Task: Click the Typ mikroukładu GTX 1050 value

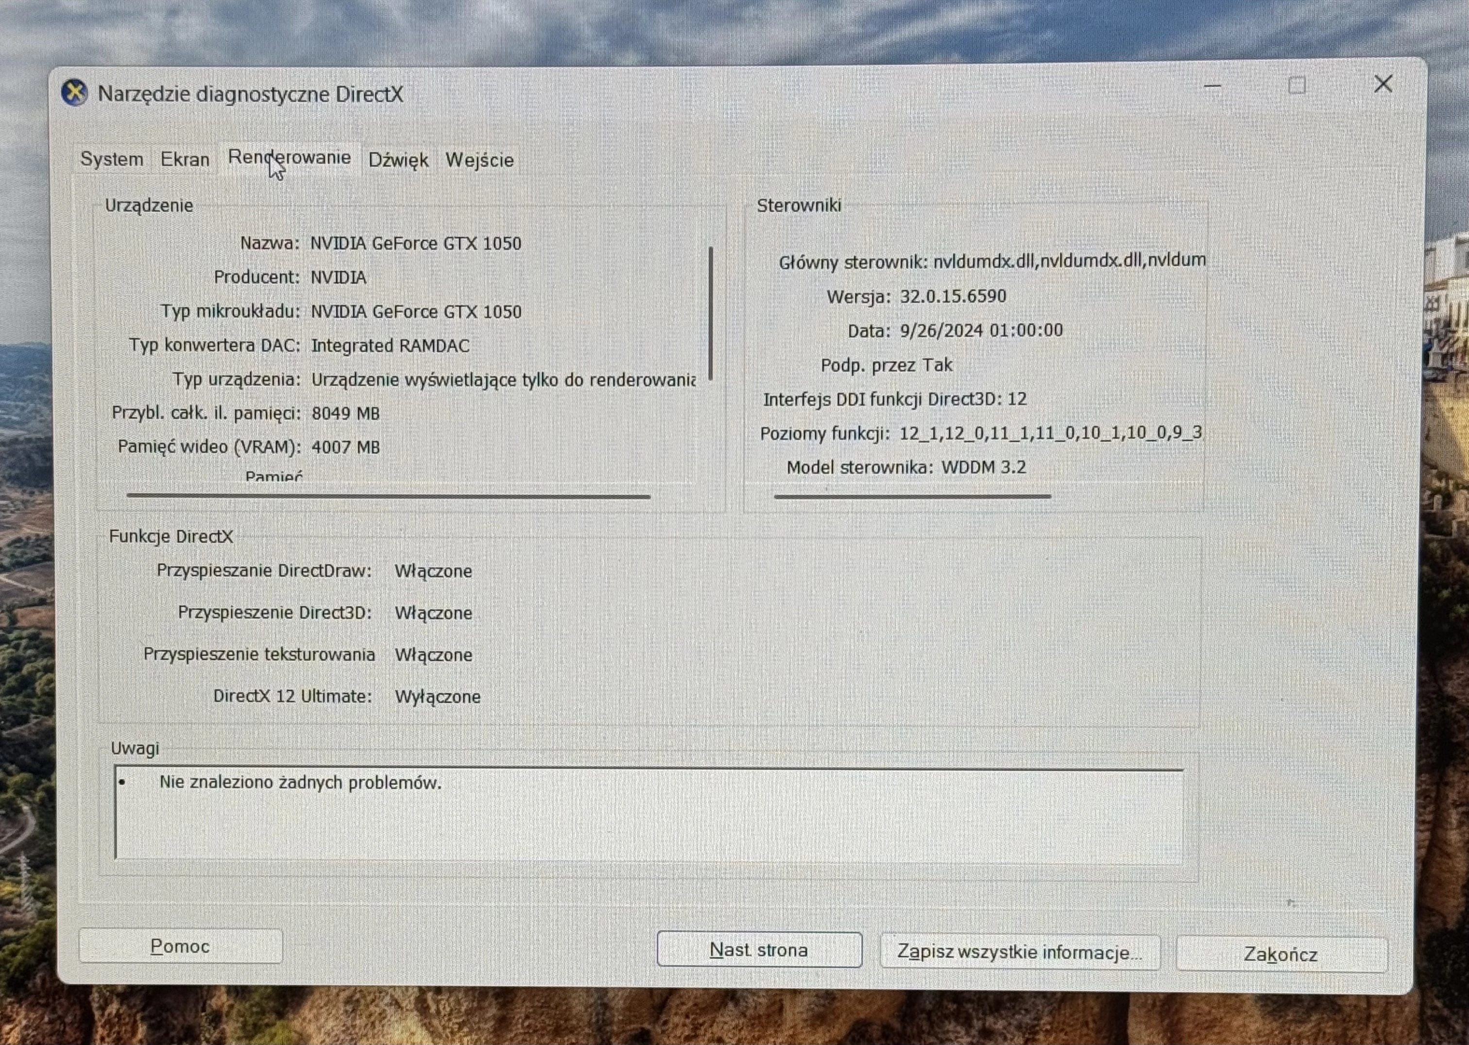Action: click(416, 311)
